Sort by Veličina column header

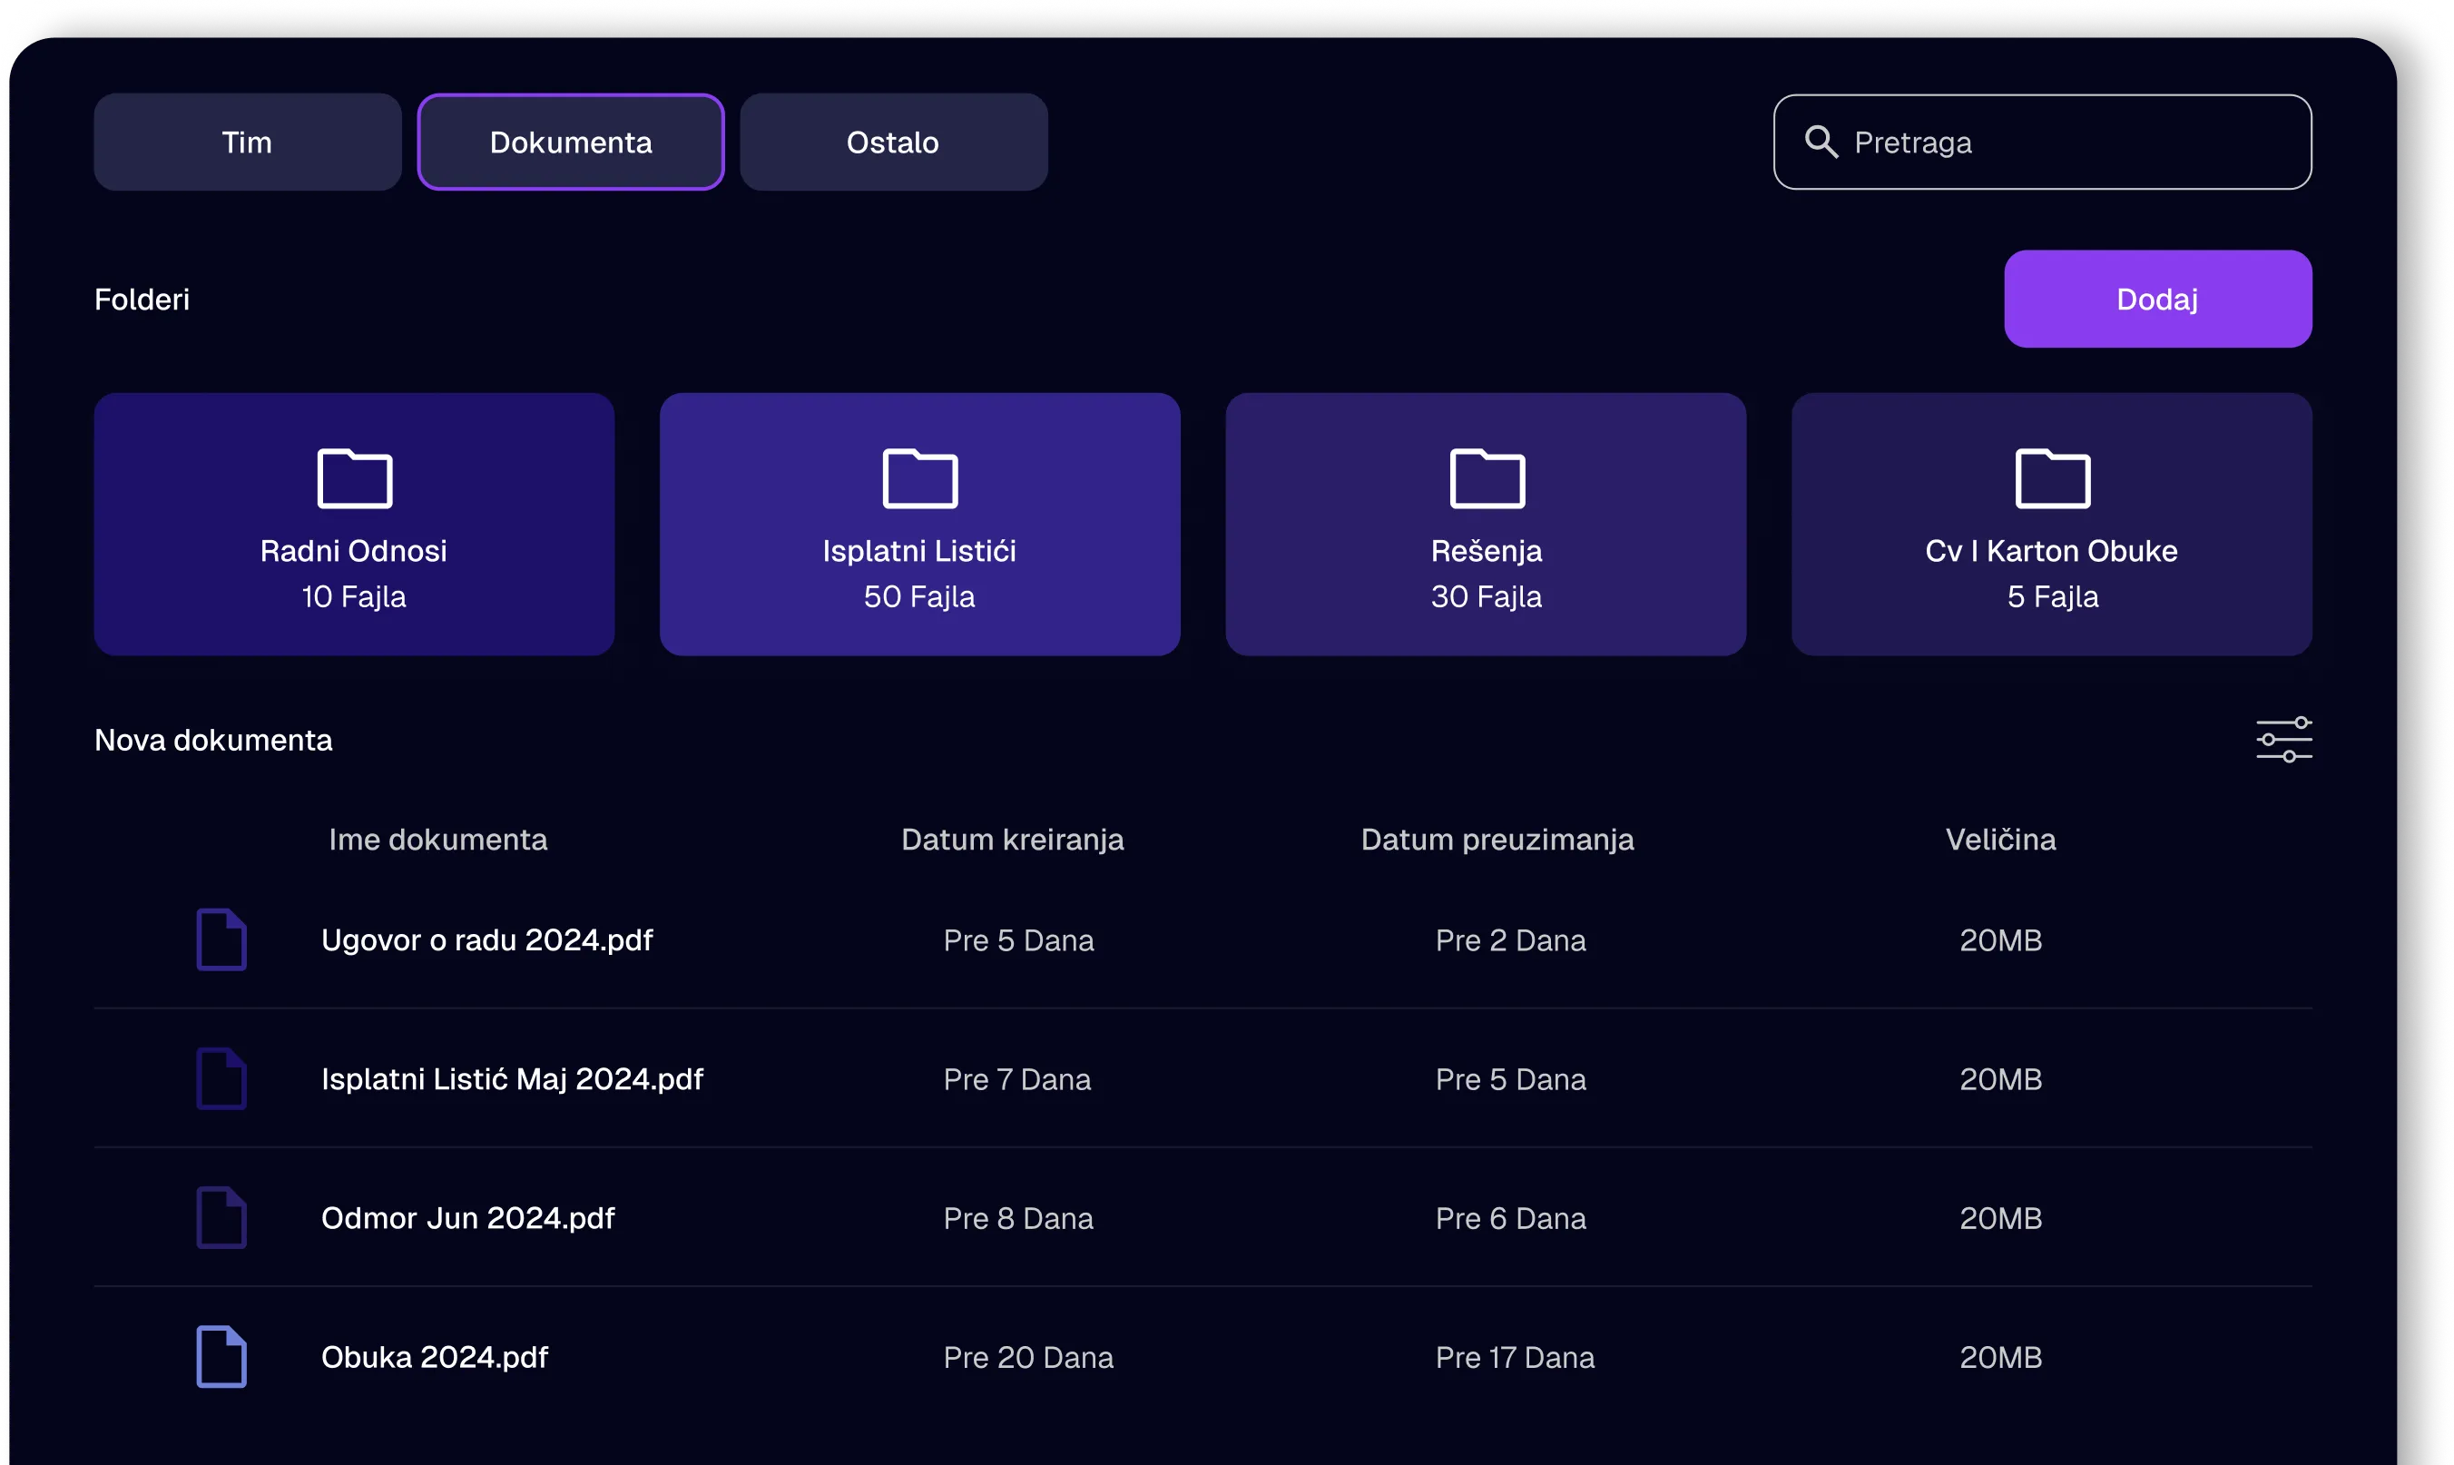tap(2000, 839)
